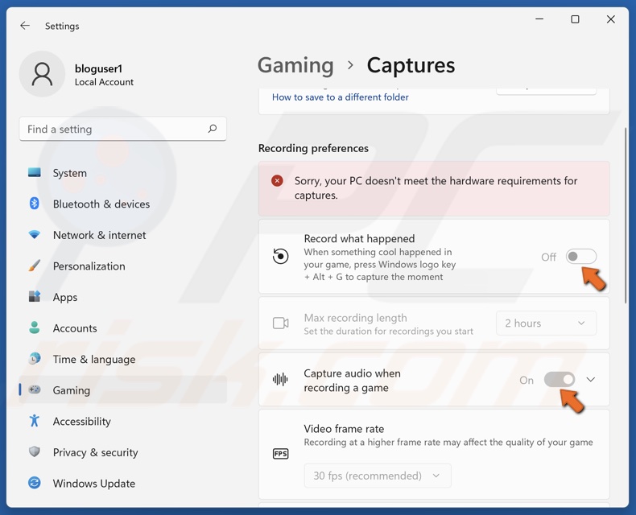Open the 30 fps (recommended) dropdown
The width and height of the screenshot is (636, 515).
(x=378, y=476)
